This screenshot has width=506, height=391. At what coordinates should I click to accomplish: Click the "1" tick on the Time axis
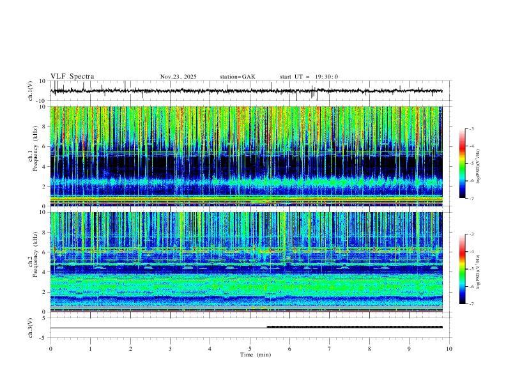pyautogui.click(x=91, y=349)
